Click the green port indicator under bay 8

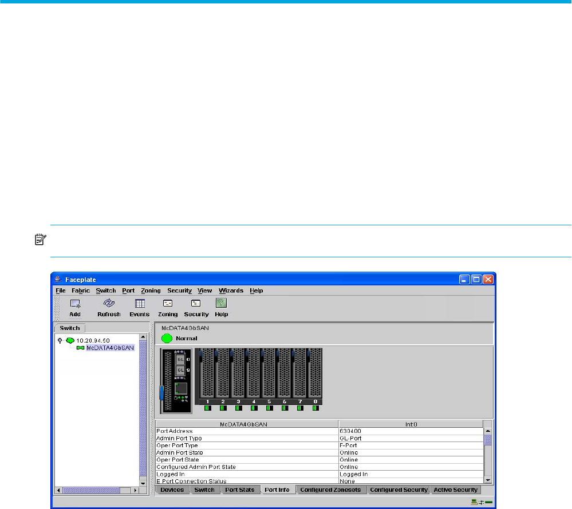[x=315, y=408]
